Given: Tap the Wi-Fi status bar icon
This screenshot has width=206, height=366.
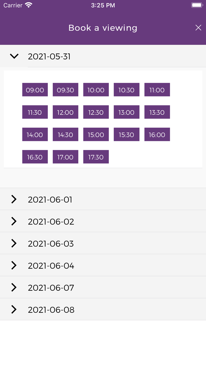Looking at the screenshot, I should click(x=29, y=5).
